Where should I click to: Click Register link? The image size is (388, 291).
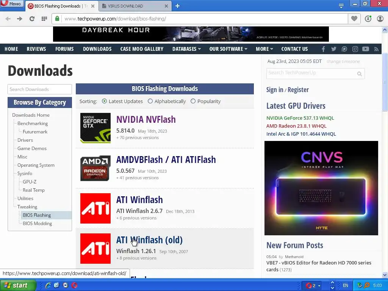[x=298, y=89]
